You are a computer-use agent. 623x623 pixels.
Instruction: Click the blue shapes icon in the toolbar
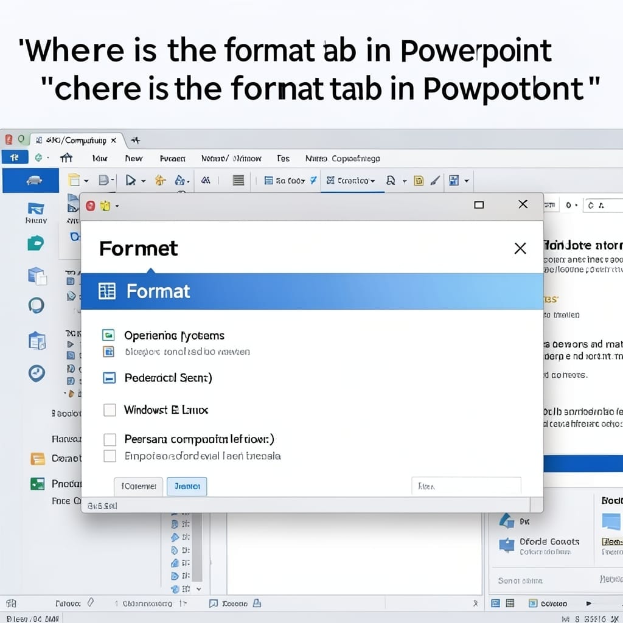(180, 180)
